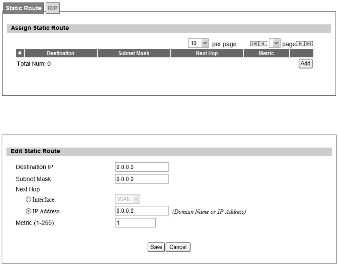Click the 'Edit Static Route' heading
339x267 pixels.
[x=35, y=151]
